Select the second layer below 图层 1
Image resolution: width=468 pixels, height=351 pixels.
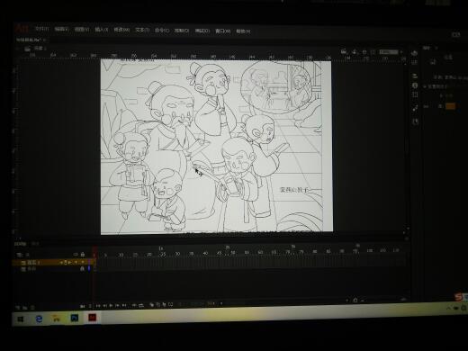pyautogui.click(x=53, y=269)
